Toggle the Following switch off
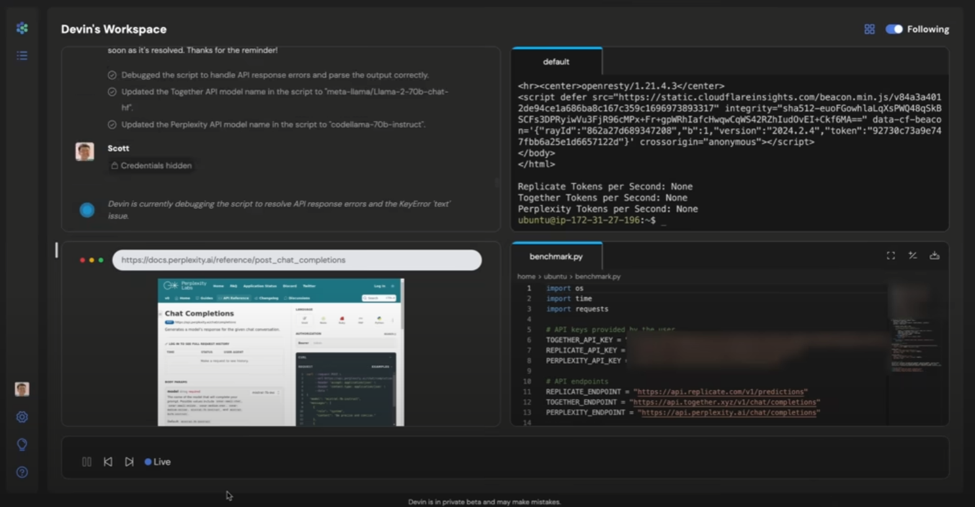Screen dimensions: 975x507 894,29
